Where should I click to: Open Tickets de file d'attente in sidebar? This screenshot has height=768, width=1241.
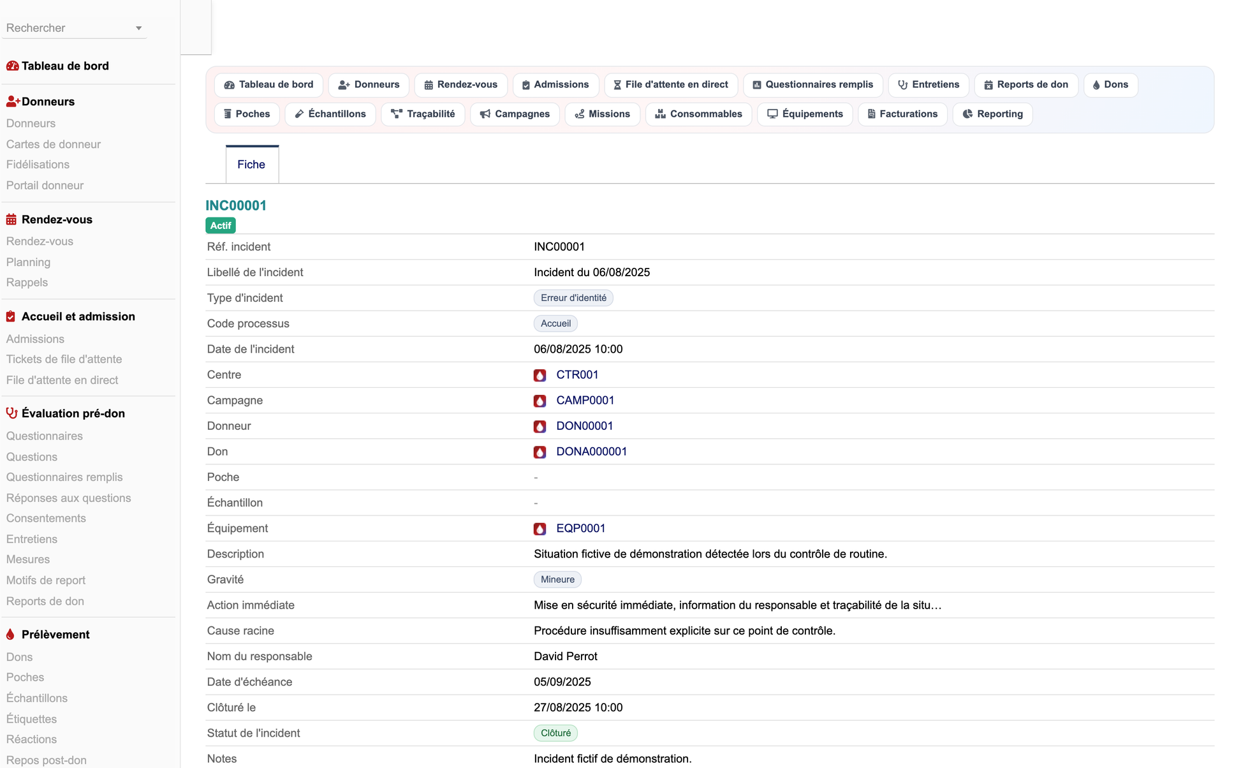point(64,360)
